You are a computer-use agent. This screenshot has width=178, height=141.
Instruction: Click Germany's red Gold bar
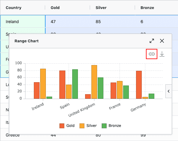coord(139,85)
